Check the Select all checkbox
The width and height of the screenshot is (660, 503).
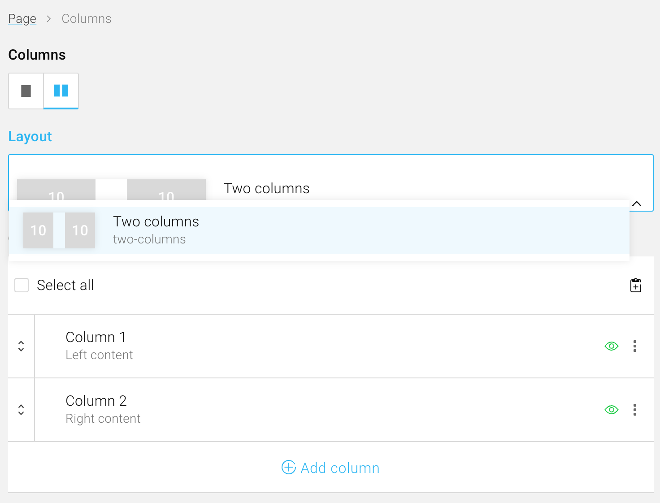point(22,285)
